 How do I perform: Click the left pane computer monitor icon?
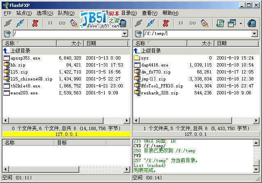tap(123, 23)
